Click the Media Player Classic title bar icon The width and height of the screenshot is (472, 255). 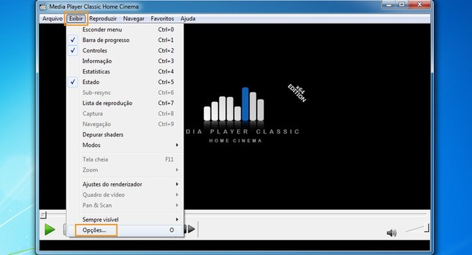[x=43, y=6]
